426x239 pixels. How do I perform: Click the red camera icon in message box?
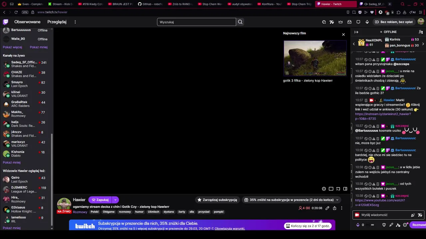(x=357, y=215)
